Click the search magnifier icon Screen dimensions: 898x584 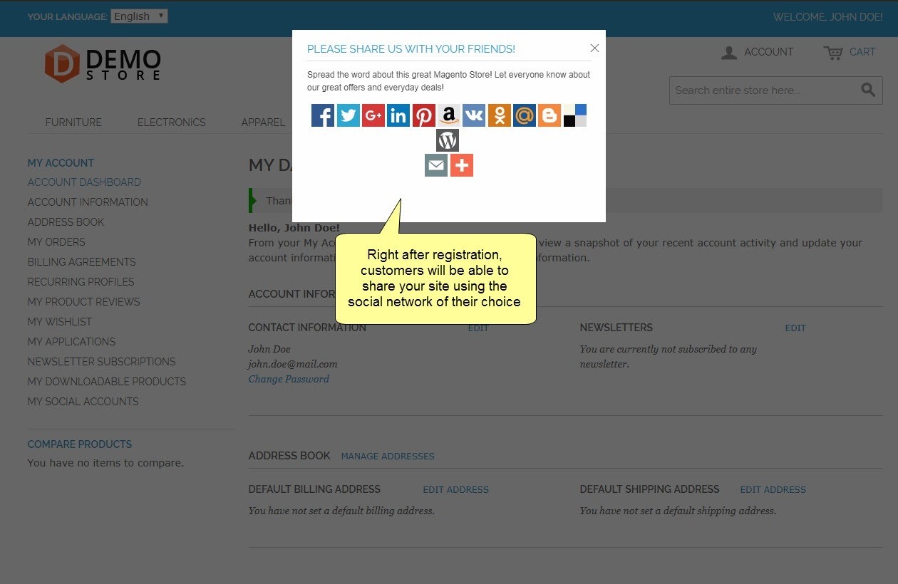click(x=867, y=90)
